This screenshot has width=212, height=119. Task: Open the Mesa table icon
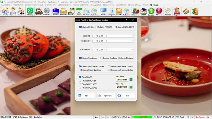pos(79,12)
